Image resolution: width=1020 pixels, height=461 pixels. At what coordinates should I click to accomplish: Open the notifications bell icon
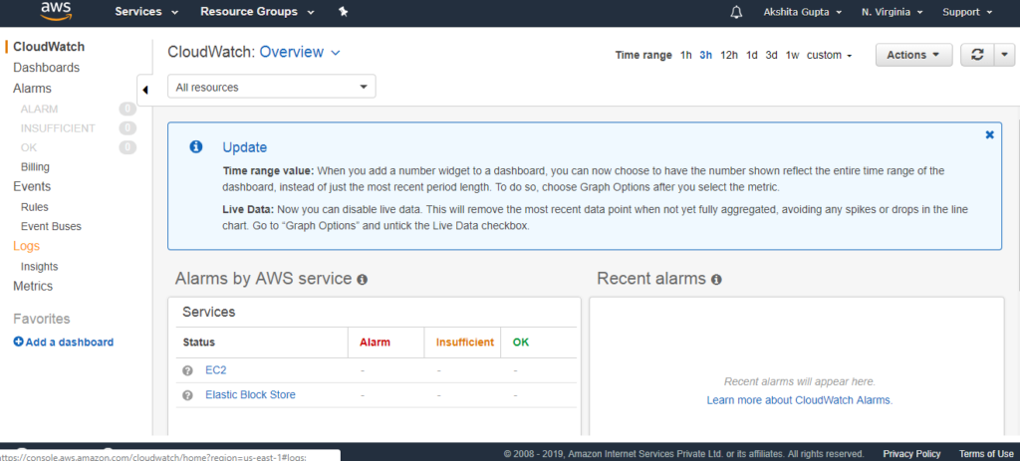[x=736, y=12]
